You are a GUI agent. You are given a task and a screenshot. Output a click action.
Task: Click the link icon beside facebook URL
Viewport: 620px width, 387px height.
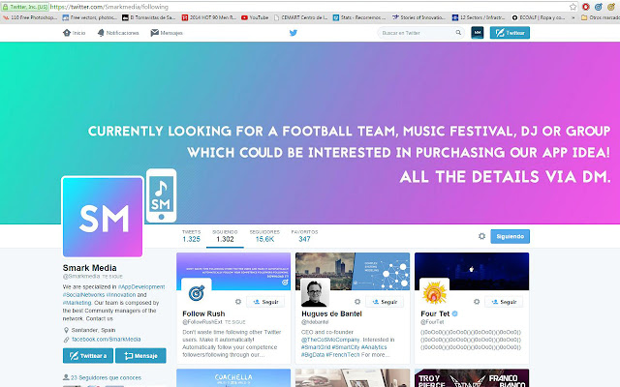[66, 340]
